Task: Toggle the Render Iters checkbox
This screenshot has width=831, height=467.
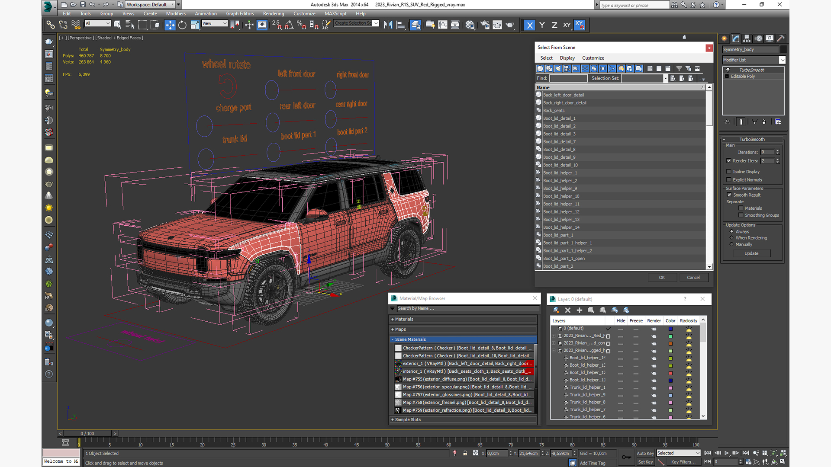Action: [x=729, y=161]
